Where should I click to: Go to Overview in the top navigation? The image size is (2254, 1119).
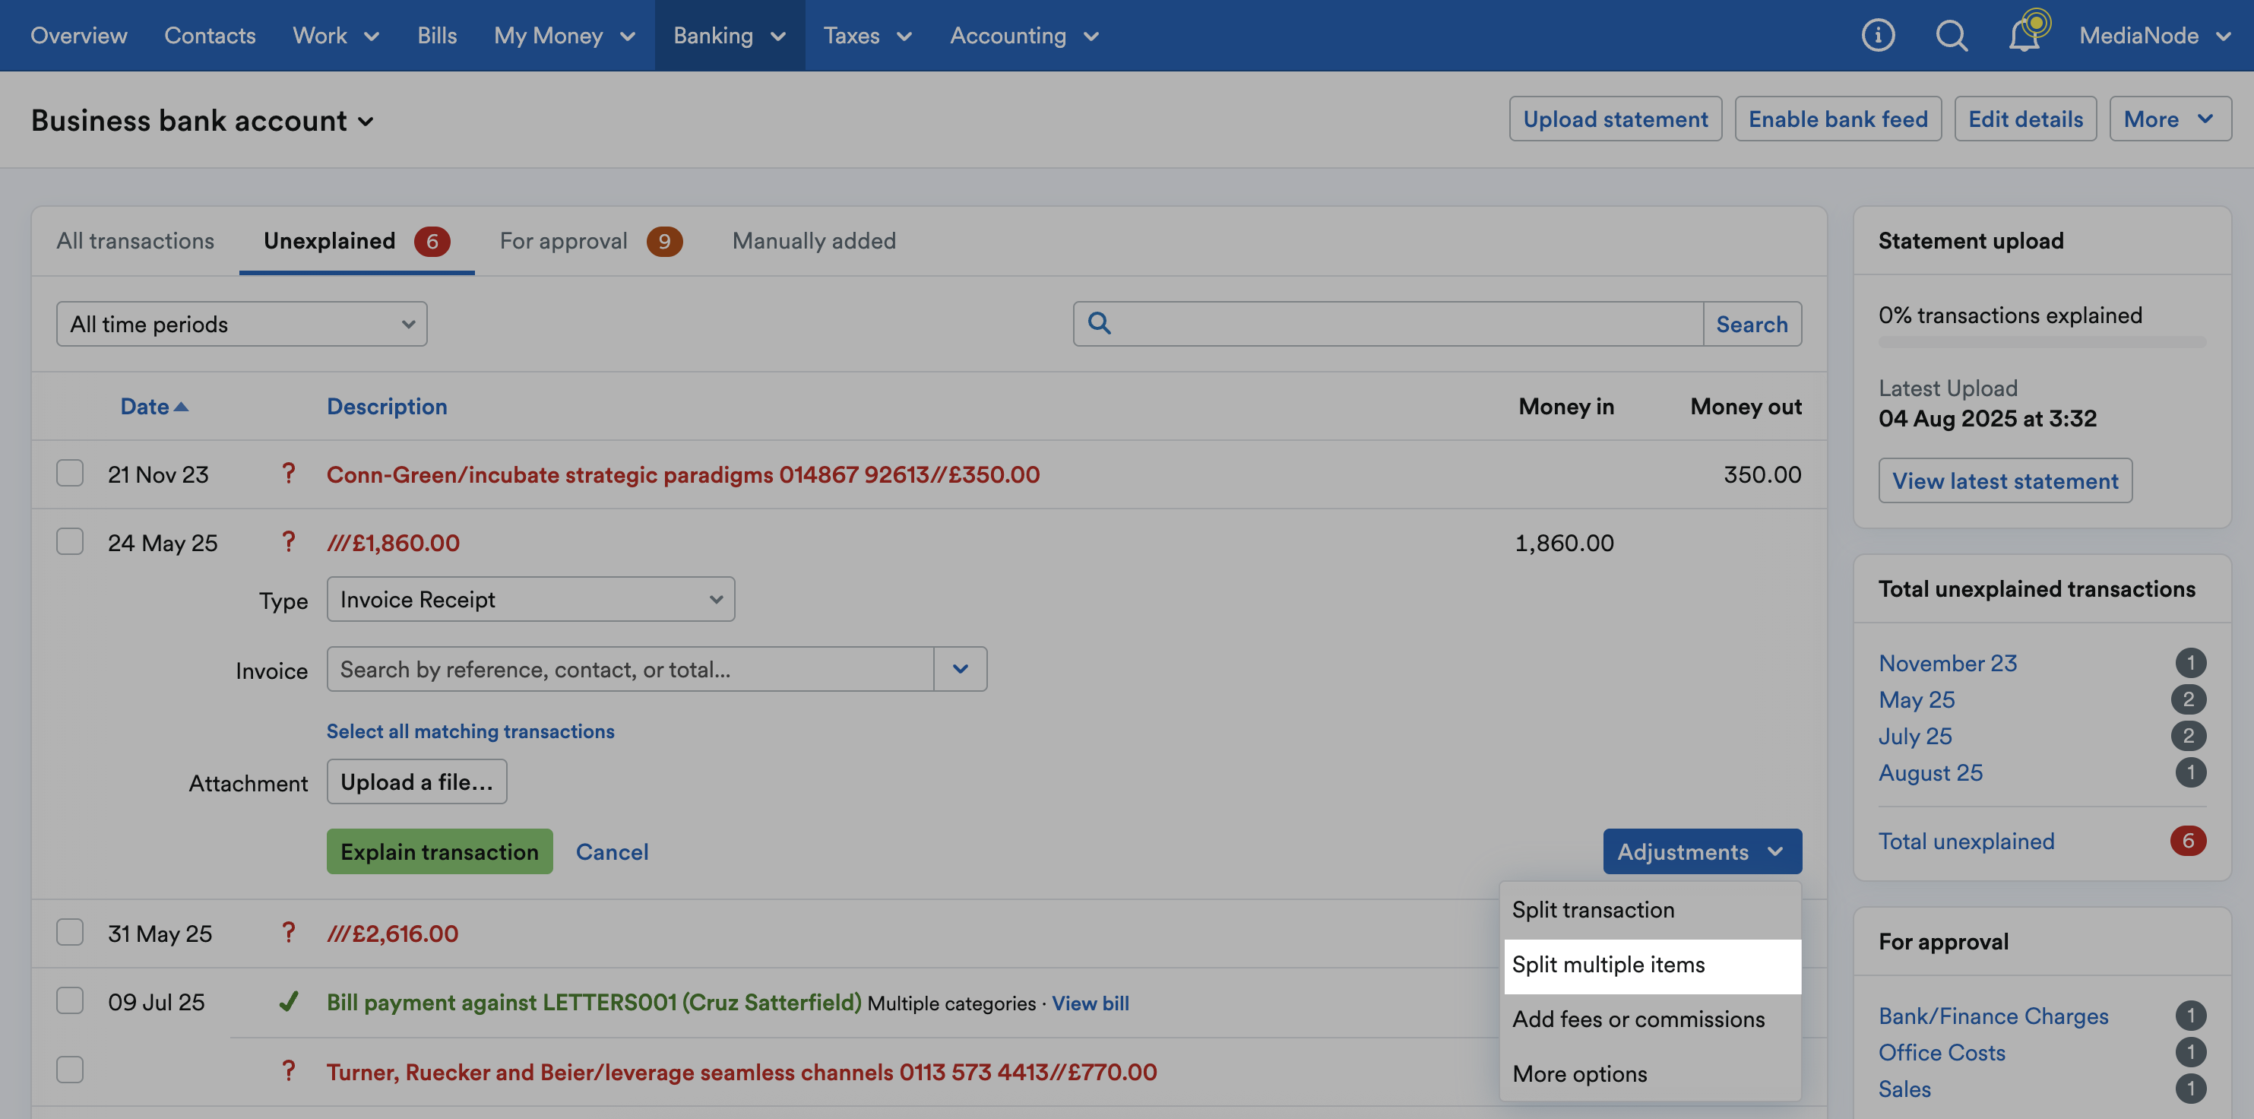coord(79,35)
